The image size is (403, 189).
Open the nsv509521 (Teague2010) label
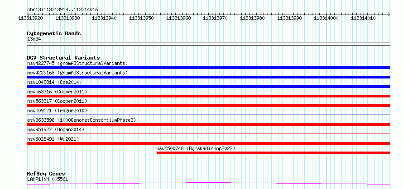(57, 111)
